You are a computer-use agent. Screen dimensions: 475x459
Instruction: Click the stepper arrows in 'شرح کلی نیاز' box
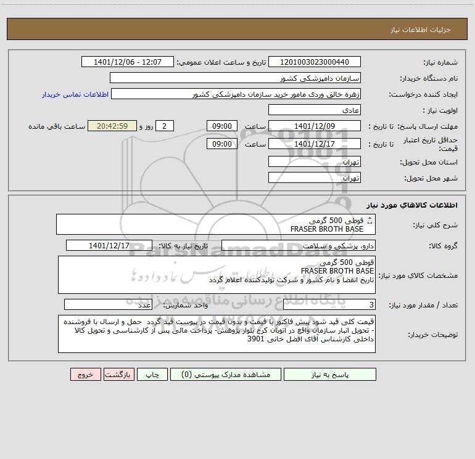(370, 221)
